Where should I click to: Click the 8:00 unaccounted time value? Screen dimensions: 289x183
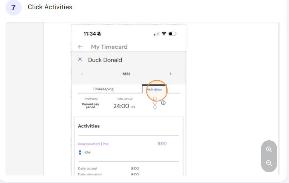click(x=162, y=144)
